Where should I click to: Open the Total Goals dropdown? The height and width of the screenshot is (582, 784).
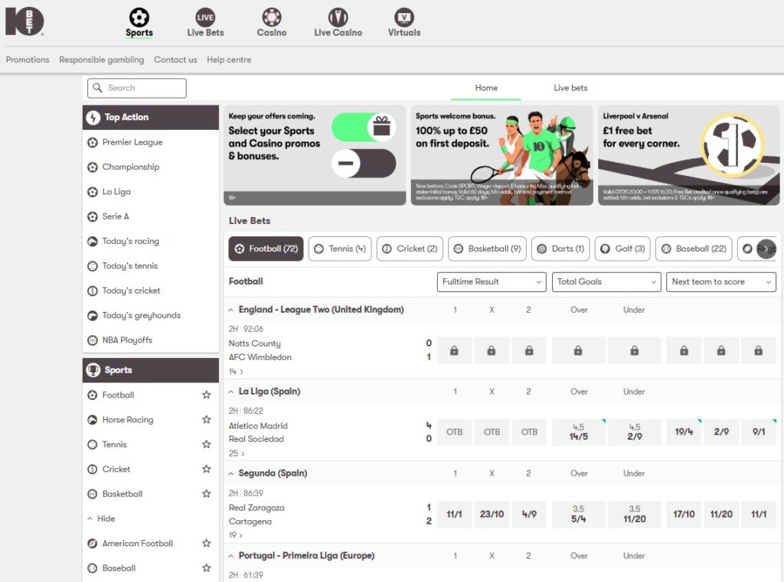pyautogui.click(x=606, y=281)
